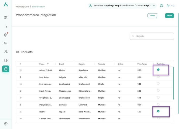This screenshot has height=129, width=179.
Task: Open the settings gear icon
Action: (6, 124)
